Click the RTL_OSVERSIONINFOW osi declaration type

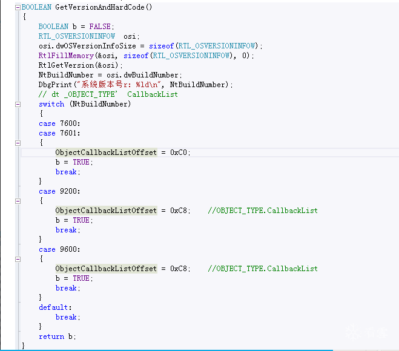click(77, 36)
